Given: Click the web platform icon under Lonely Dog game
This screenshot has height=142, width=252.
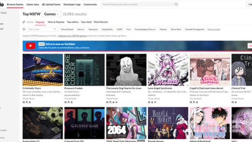Looking at the screenshot, I should (117, 102).
